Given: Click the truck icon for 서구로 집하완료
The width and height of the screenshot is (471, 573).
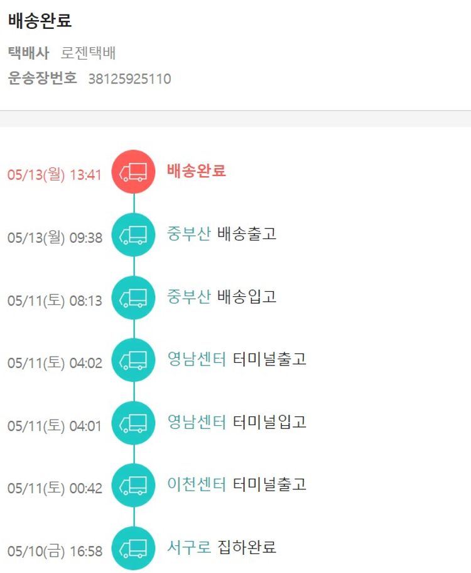Looking at the screenshot, I should click(x=133, y=548).
